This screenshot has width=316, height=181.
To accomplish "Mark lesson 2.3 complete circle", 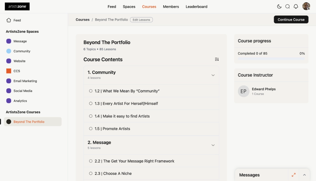I will (x=91, y=173).
